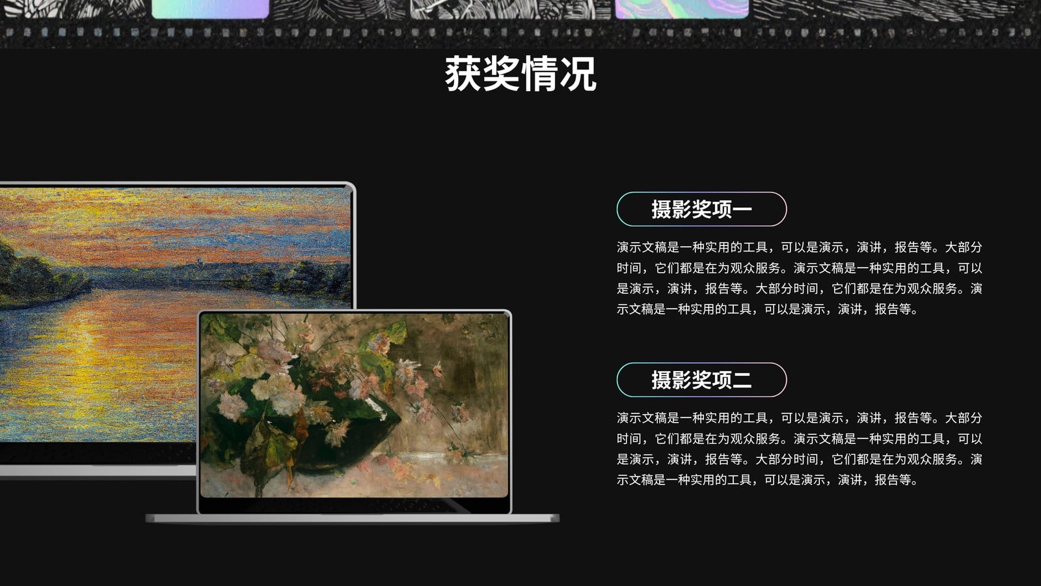Select the slide title 获奖情况
Viewport: 1041px width, 586px height.
coord(520,74)
